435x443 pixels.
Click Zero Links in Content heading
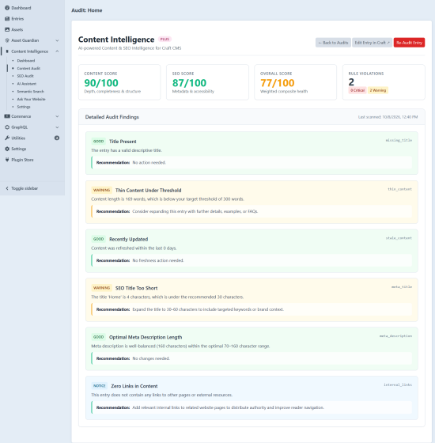pos(134,386)
